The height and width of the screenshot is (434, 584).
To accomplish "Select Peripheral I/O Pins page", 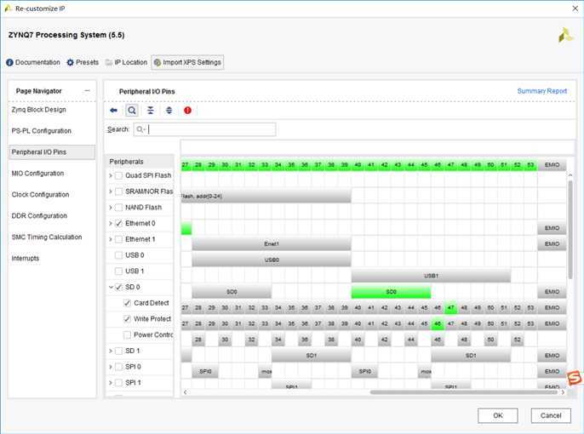I will point(52,152).
